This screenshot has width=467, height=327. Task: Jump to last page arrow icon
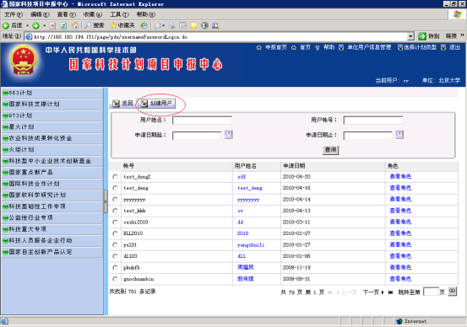(x=390, y=292)
